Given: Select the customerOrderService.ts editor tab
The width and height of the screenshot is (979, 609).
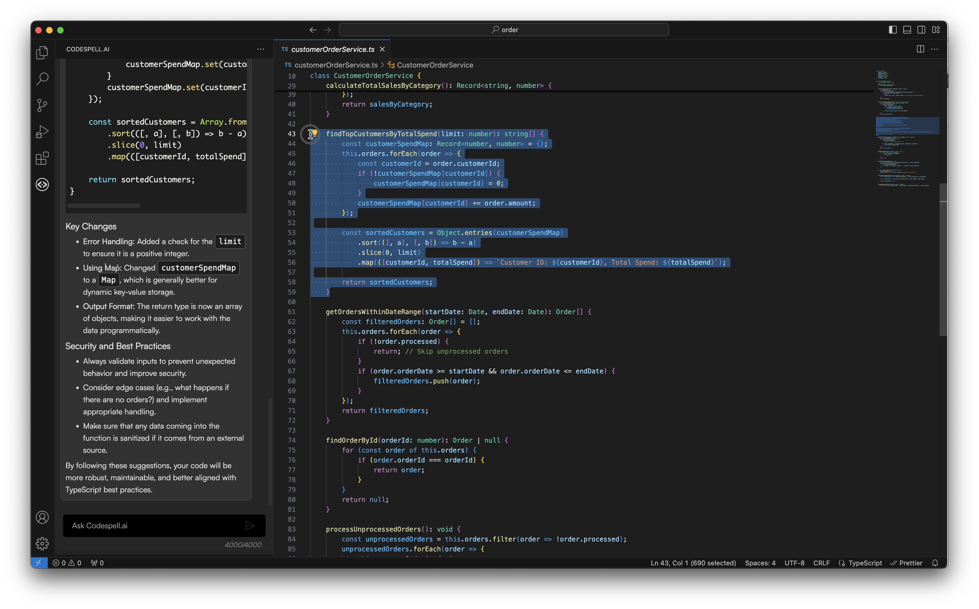Looking at the screenshot, I should click(332, 49).
